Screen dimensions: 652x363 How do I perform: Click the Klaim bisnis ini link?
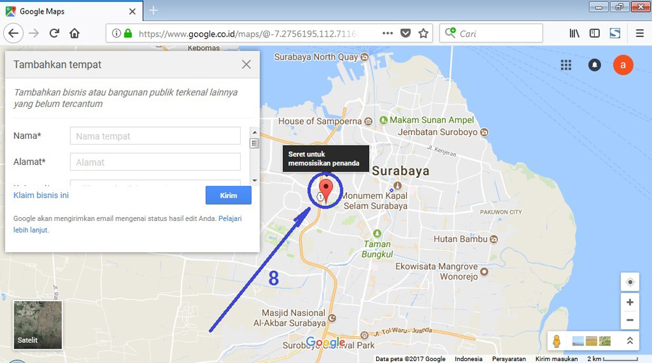click(40, 195)
